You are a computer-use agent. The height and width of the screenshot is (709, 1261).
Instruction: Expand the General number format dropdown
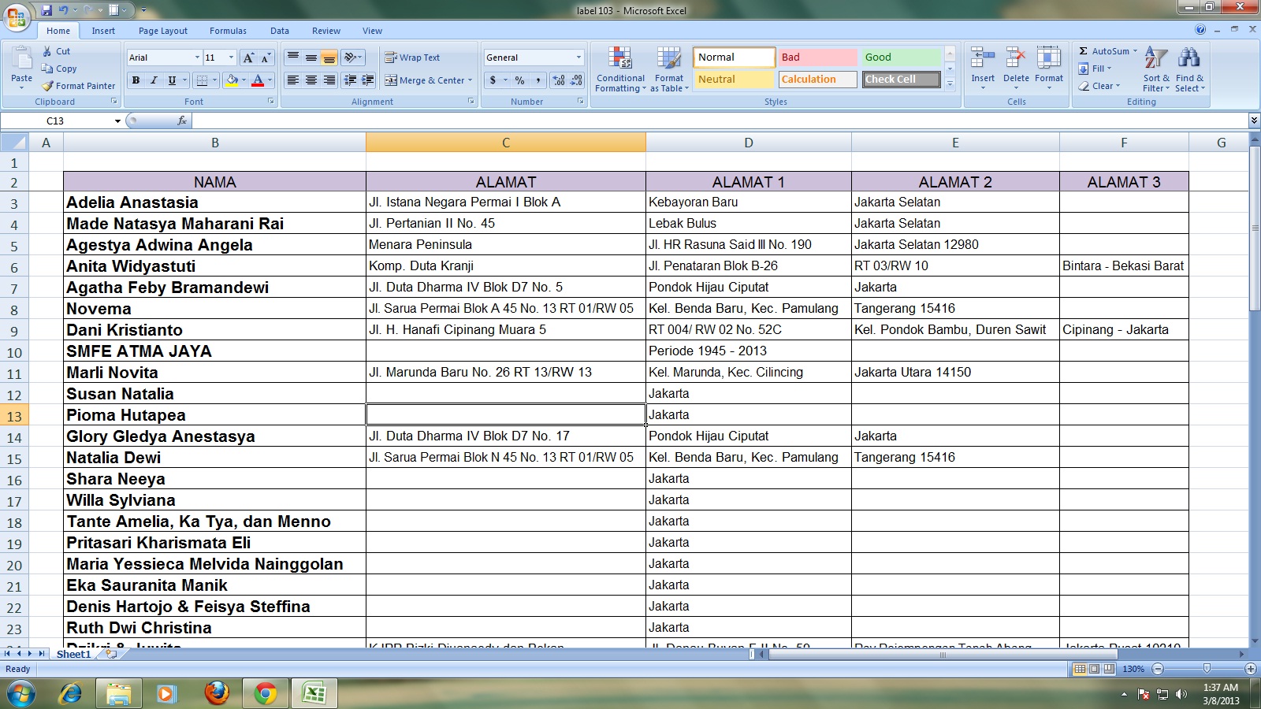[578, 58]
